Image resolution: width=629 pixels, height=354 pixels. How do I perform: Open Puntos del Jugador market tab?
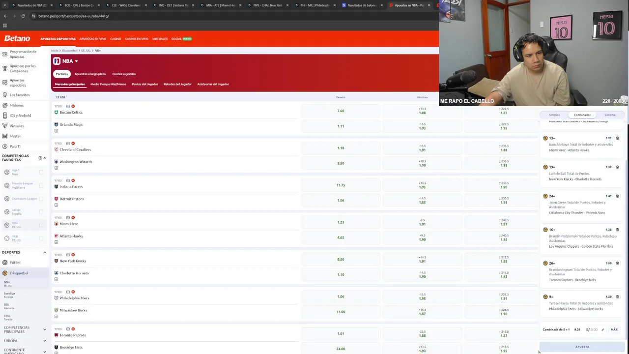click(x=145, y=84)
